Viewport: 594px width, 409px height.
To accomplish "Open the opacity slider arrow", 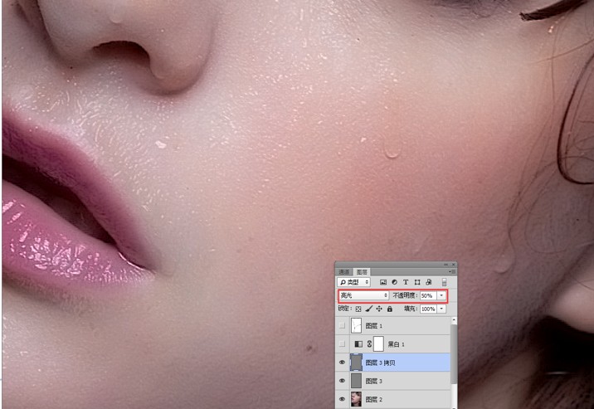I will click(441, 295).
